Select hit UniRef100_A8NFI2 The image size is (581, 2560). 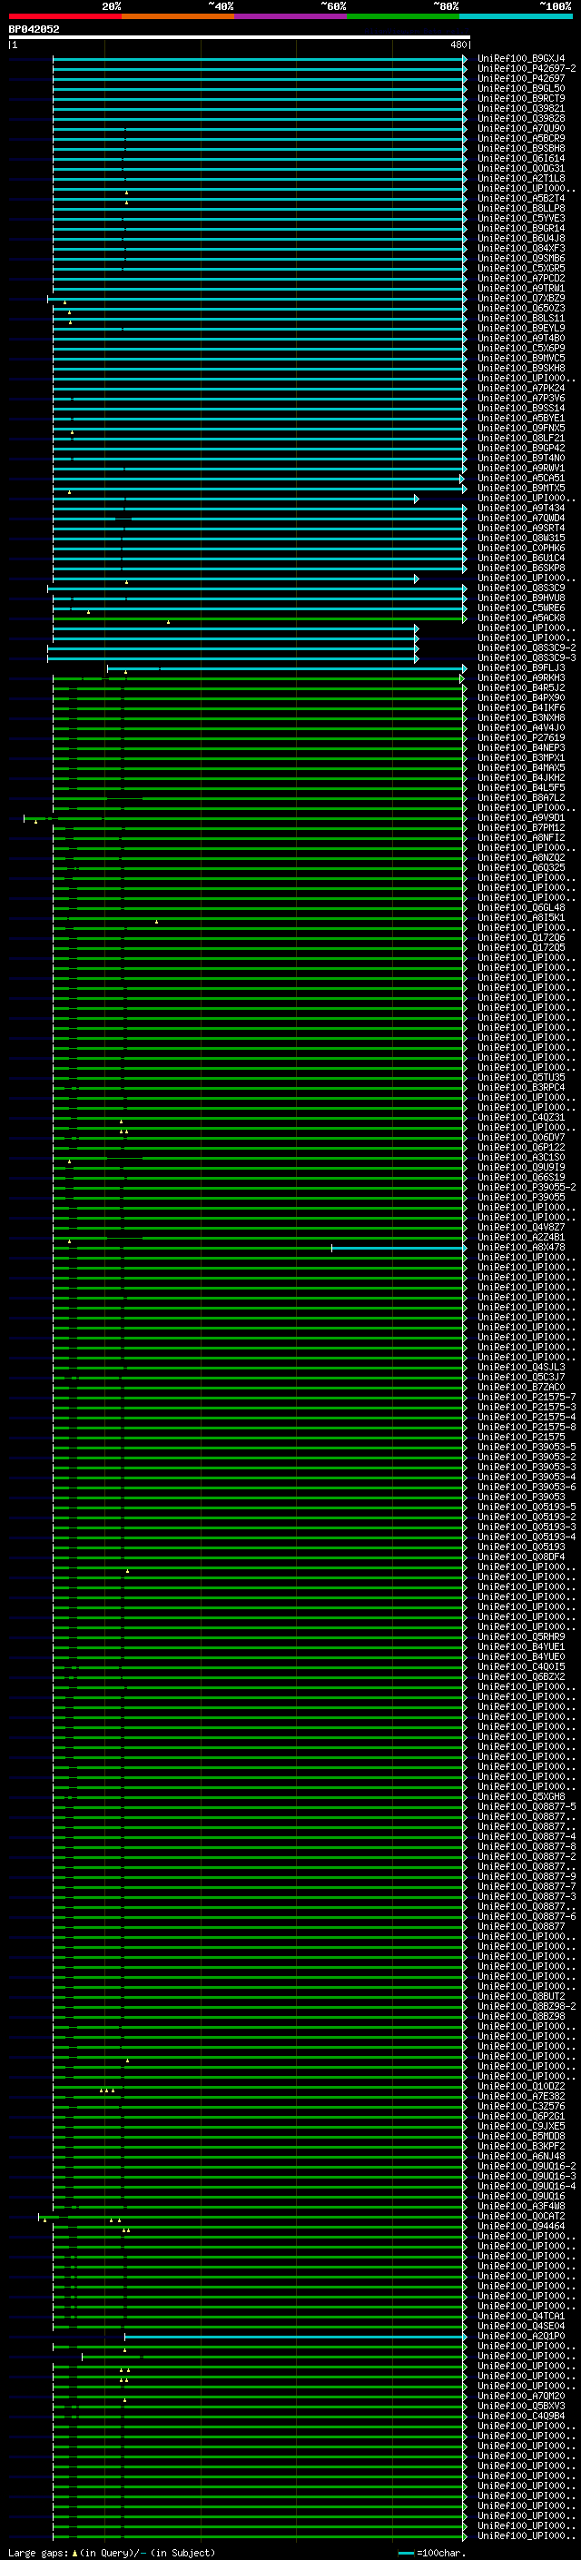(x=521, y=836)
